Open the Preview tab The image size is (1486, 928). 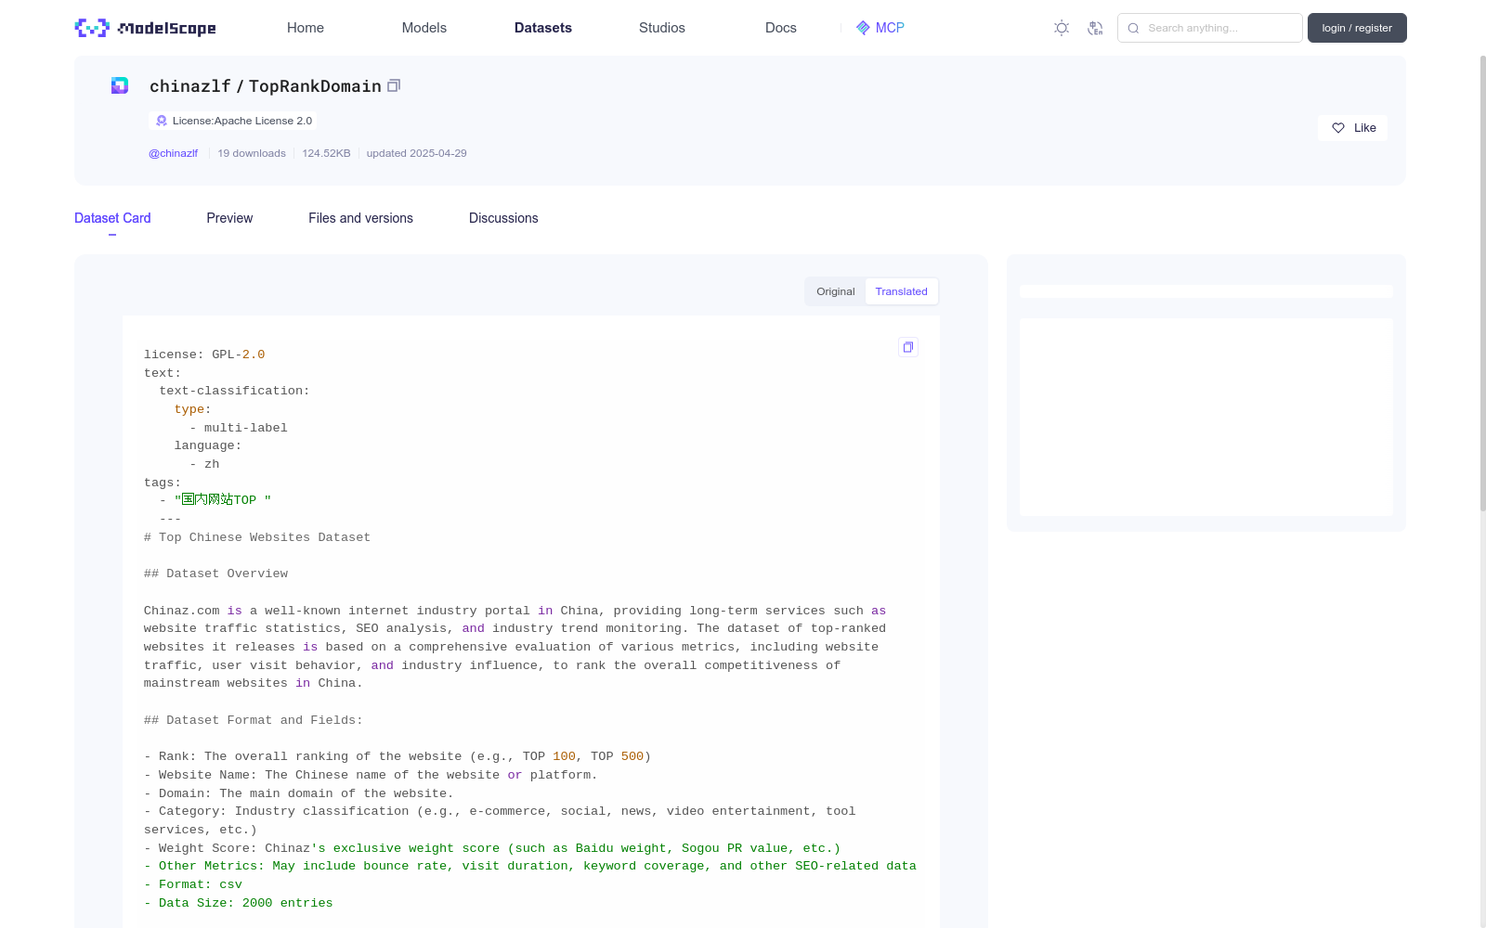click(229, 218)
